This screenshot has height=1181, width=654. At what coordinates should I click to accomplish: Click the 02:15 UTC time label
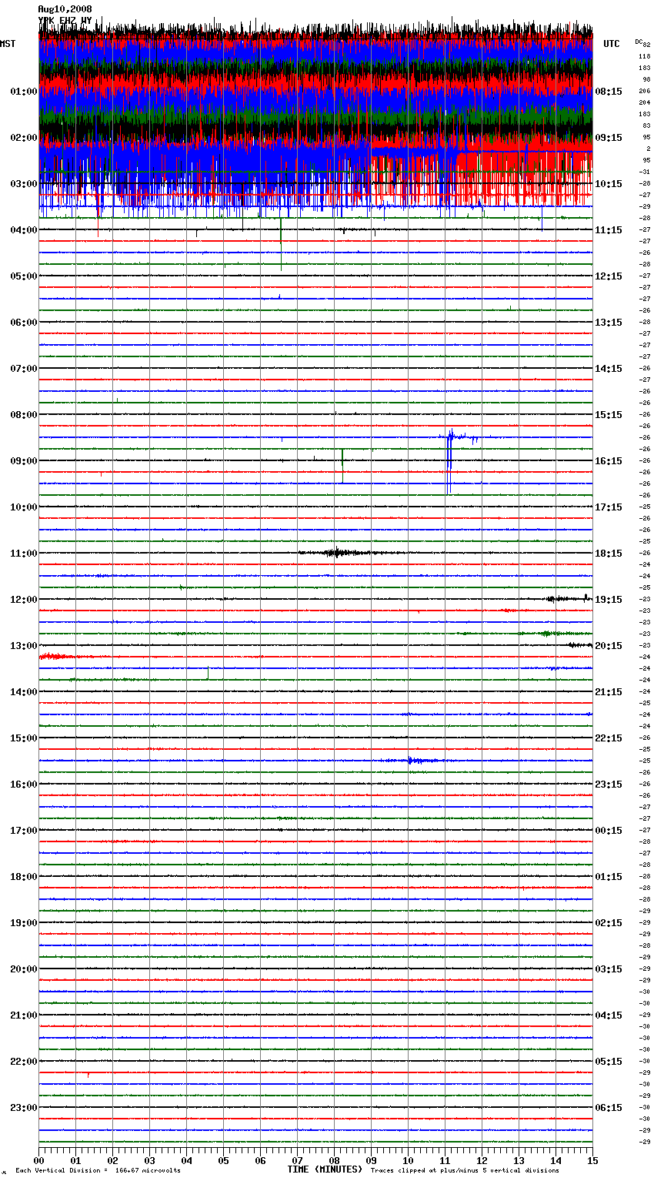coord(609,923)
